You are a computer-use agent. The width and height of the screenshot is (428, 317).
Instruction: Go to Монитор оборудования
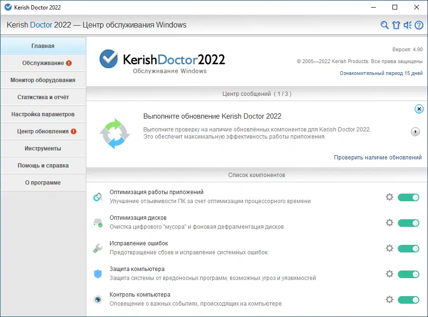pyautogui.click(x=43, y=80)
